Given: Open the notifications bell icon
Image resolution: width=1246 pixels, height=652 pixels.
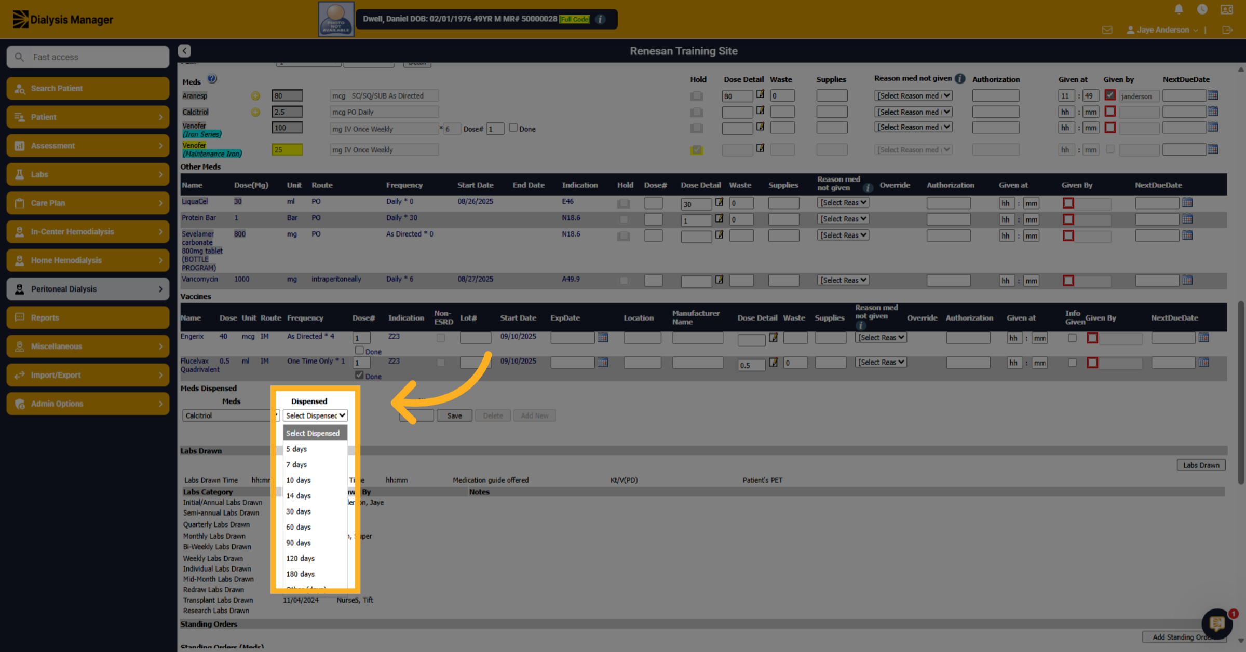Looking at the screenshot, I should pos(1179,9).
